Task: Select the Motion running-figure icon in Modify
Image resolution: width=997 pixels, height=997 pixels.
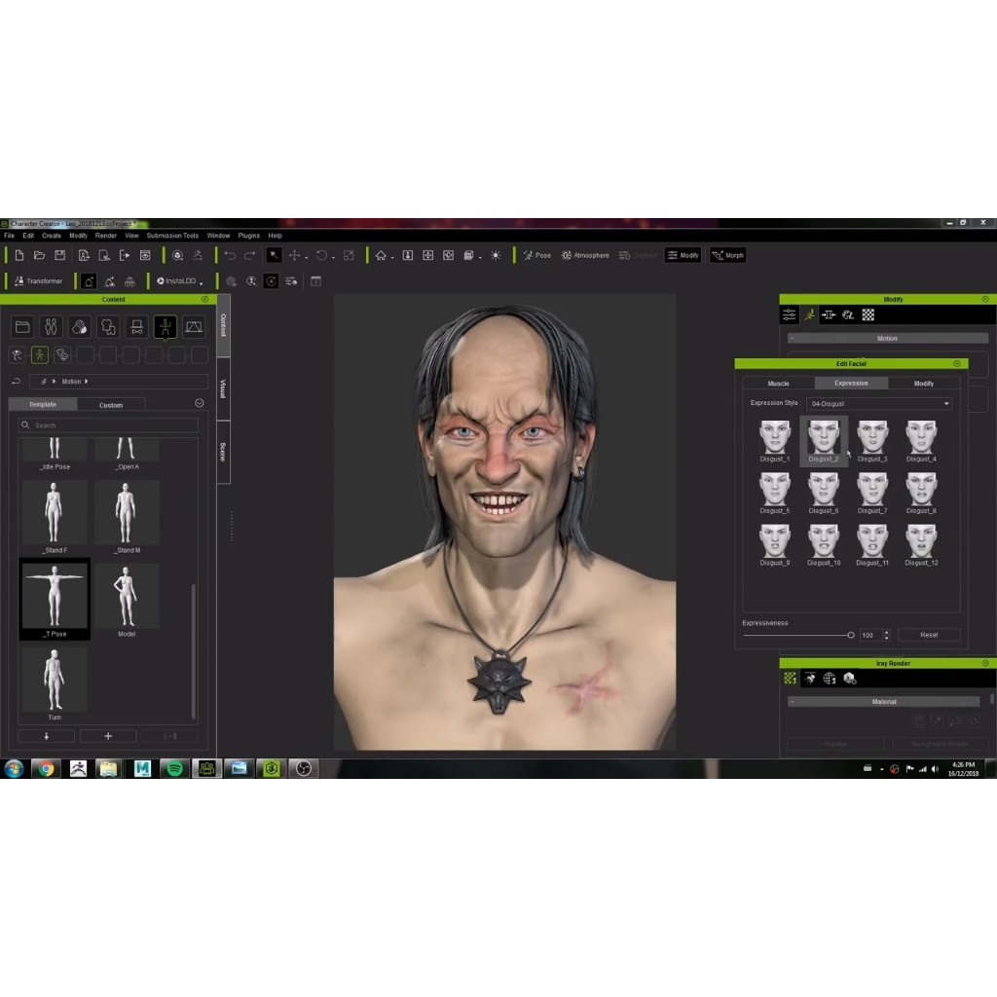Action: tap(809, 314)
